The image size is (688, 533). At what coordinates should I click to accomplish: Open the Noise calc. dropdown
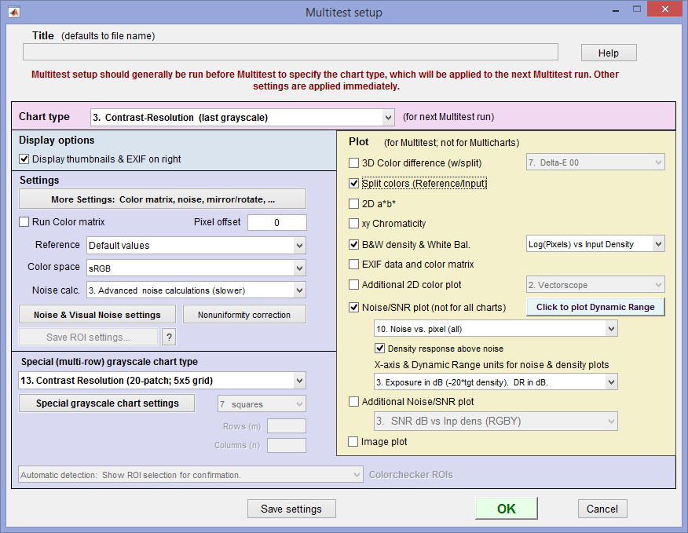tap(196, 290)
